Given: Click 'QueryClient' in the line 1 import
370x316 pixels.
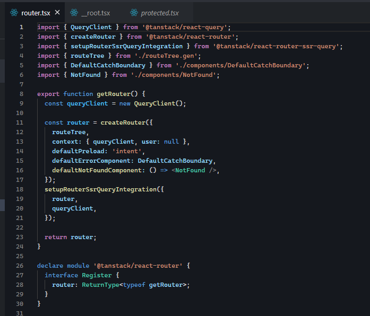Looking at the screenshot, I should (x=91, y=28).
